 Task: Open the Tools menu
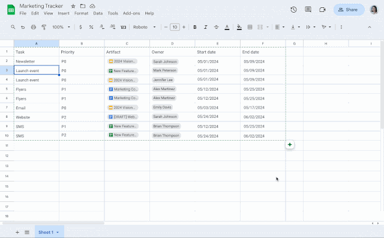(x=113, y=13)
